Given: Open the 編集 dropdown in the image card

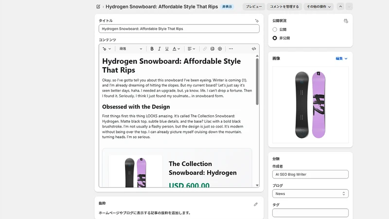Looking at the screenshot, I should click(341, 58).
